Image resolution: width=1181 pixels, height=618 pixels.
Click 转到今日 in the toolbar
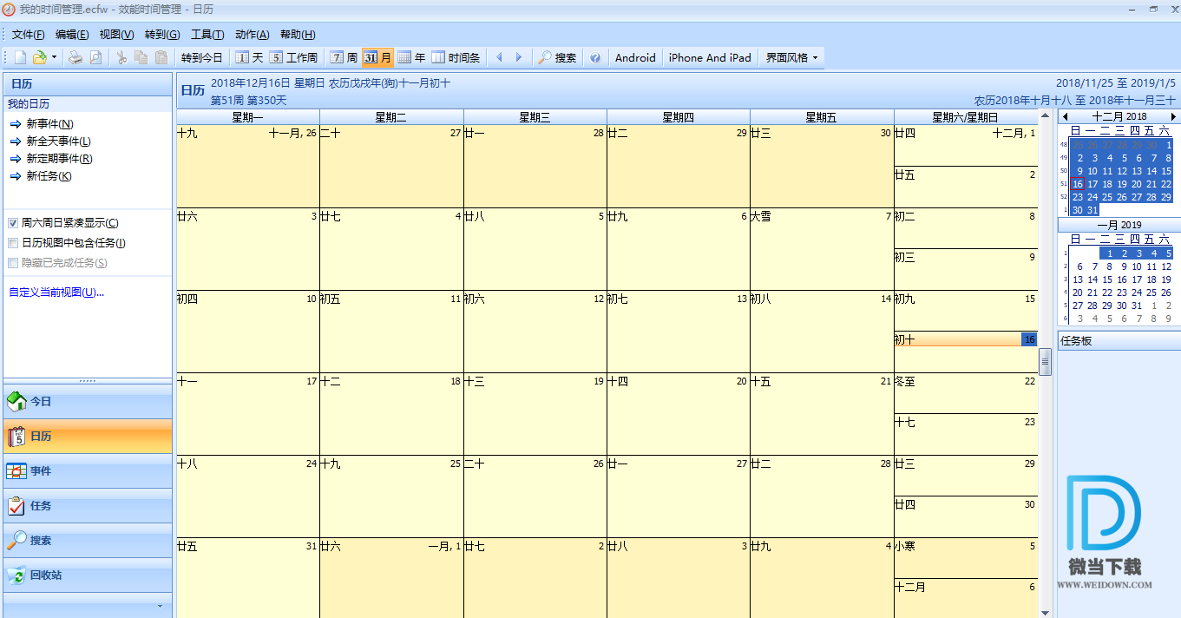click(x=202, y=57)
